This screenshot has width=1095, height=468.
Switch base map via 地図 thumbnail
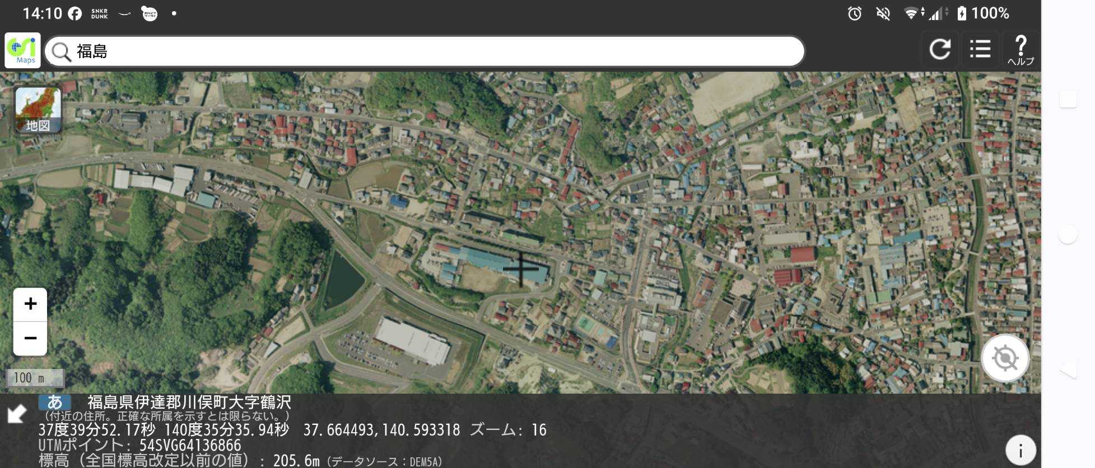pos(38,110)
